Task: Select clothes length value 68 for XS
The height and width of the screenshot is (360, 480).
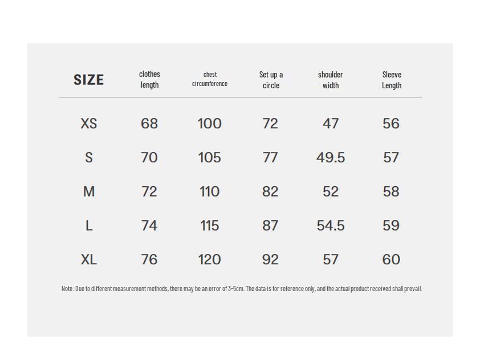Action: 149,124
